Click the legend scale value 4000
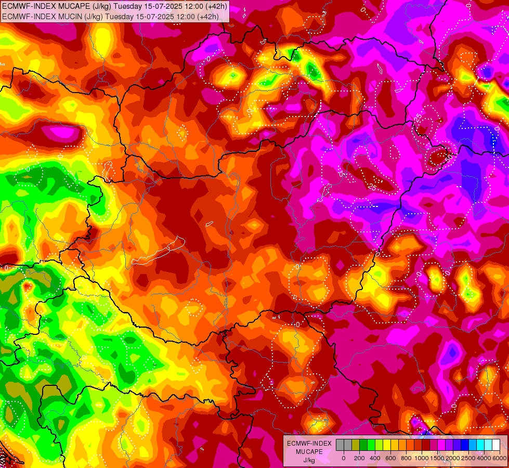Viewport: 509px width, 468px height. point(484,458)
